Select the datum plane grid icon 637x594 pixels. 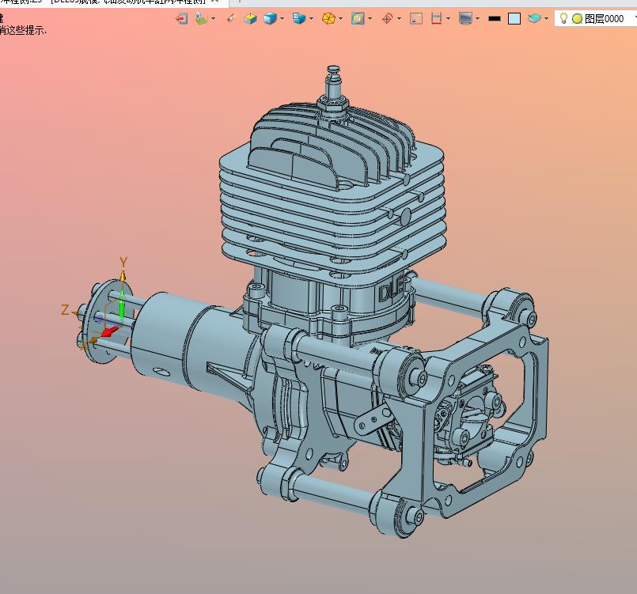pos(201,19)
